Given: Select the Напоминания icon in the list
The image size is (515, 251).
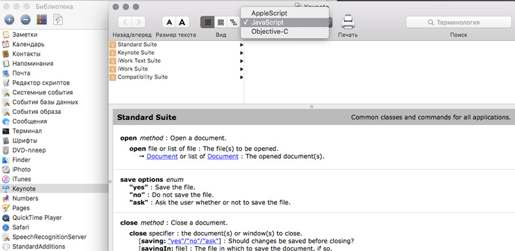Looking at the screenshot, I should click(x=5, y=64).
